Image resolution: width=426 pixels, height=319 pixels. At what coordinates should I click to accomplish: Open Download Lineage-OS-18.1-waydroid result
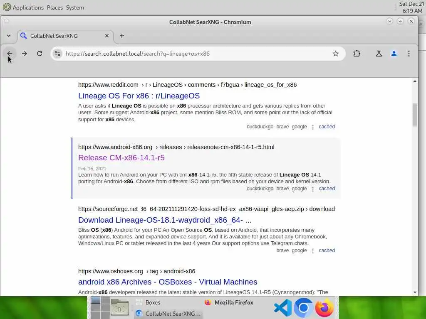coord(165,220)
